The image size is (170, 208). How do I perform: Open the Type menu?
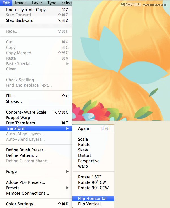click(x=52, y=3)
